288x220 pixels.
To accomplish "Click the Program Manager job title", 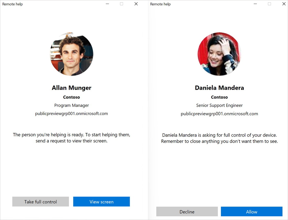I will 71,105.
